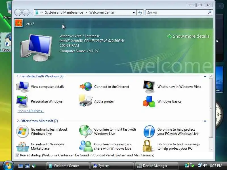Select Go online to Windows Marketplace label
Screen dimensions: 227x170
(x=47, y=146)
